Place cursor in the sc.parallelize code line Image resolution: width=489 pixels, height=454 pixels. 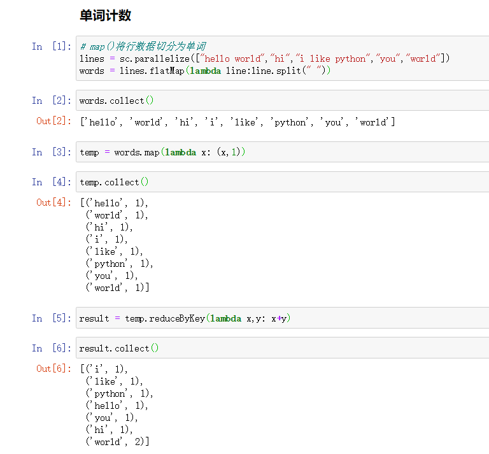[264, 59]
